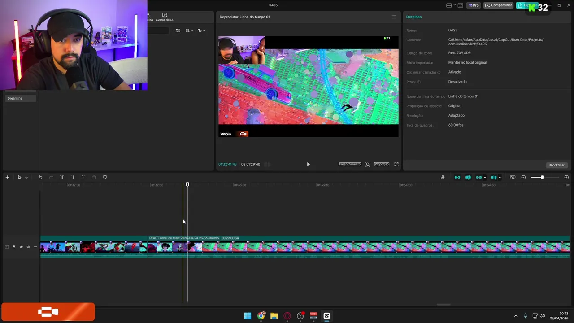
Task: Play the preview in the player
Action: 308,164
